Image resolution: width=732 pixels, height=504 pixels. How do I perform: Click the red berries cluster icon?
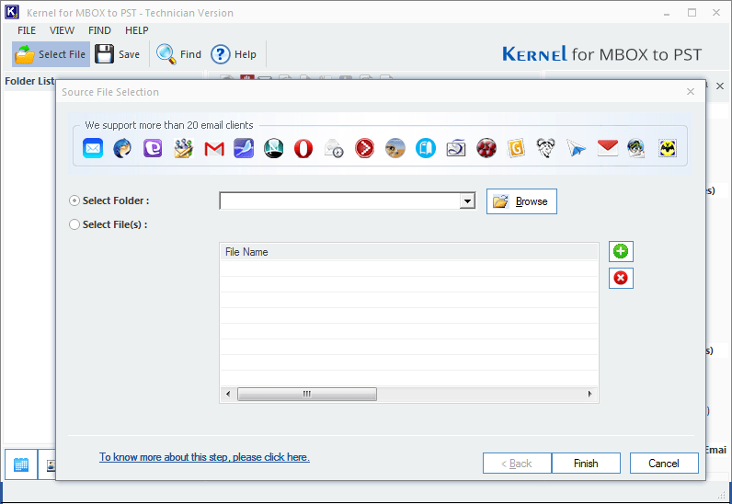(486, 149)
